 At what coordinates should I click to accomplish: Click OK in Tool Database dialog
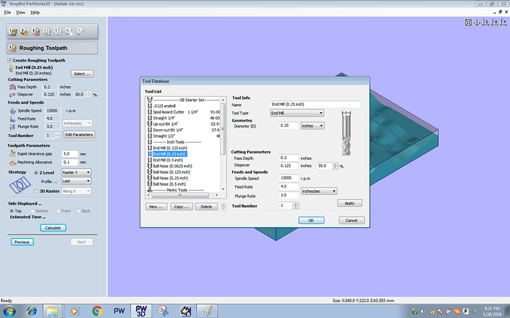(311, 220)
